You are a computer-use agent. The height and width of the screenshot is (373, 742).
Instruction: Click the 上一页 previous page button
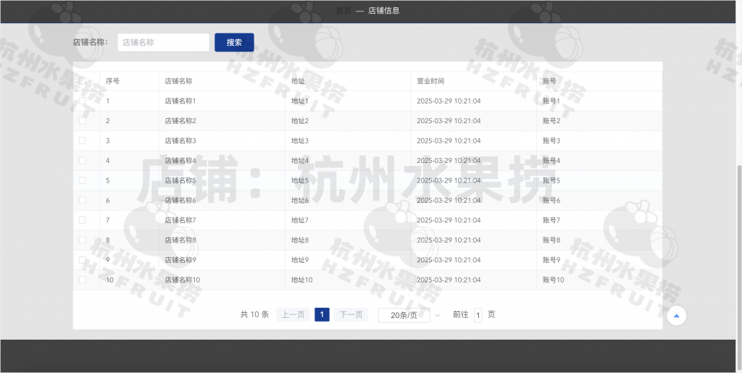[x=293, y=314]
